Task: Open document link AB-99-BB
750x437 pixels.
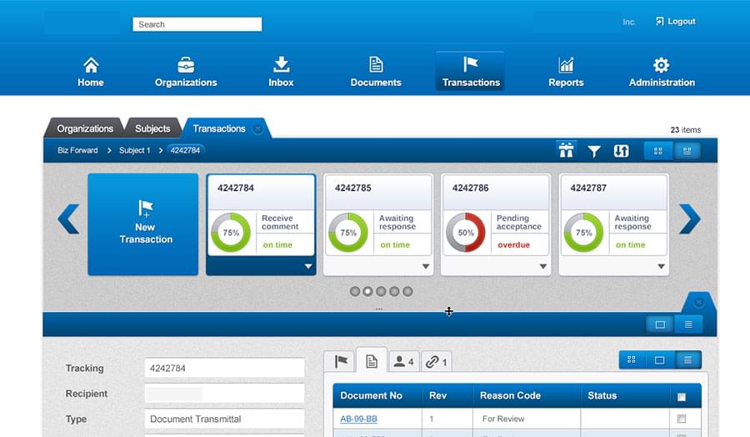Action: click(358, 419)
